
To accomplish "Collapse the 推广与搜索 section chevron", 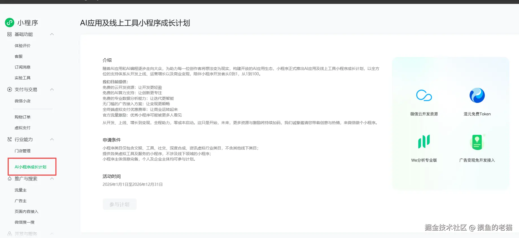I will 52,179.
